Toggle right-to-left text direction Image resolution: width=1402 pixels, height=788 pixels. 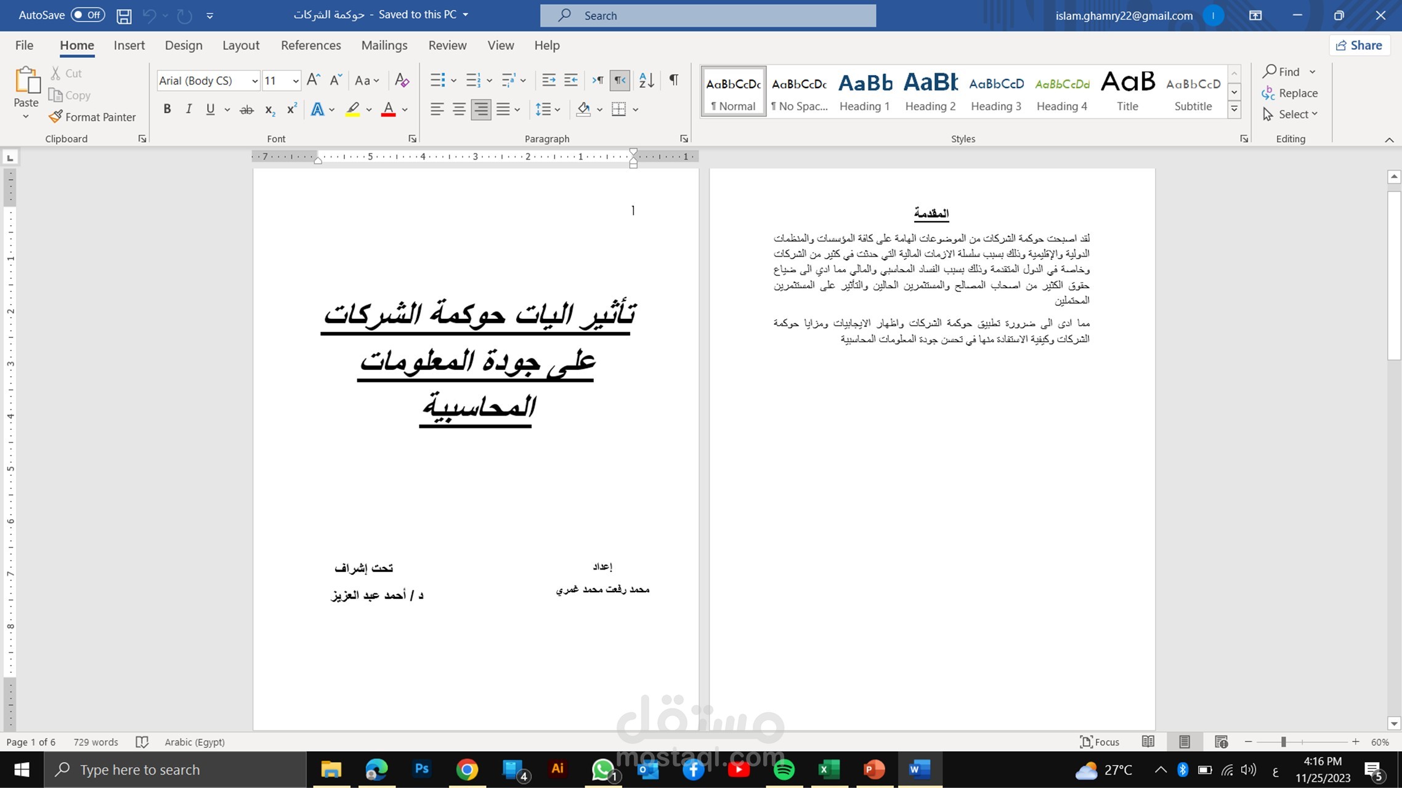pos(620,80)
